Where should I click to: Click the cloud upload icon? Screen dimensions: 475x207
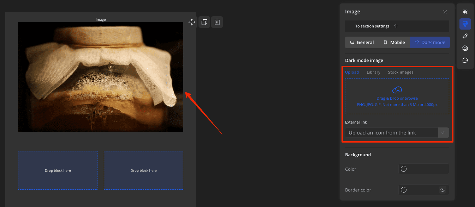(x=397, y=90)
